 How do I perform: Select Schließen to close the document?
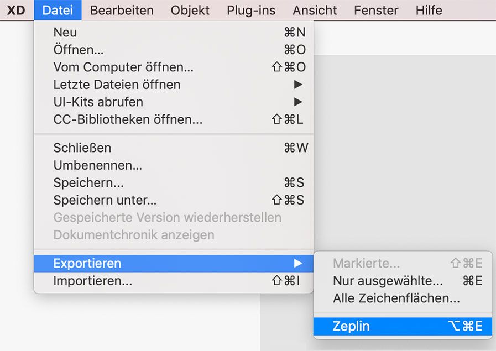(x=82, y=148)
